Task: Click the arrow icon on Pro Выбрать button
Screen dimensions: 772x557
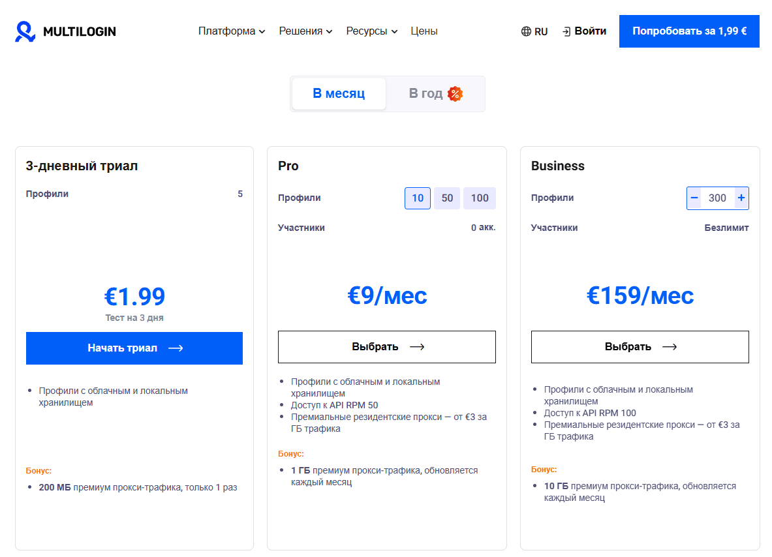Action: point(416,346)
